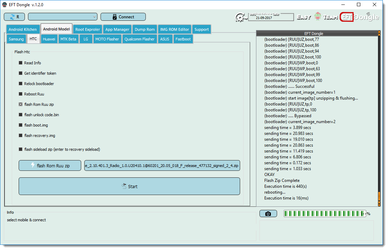Maximize the EFT Dongle window

(x=359, y=5)
